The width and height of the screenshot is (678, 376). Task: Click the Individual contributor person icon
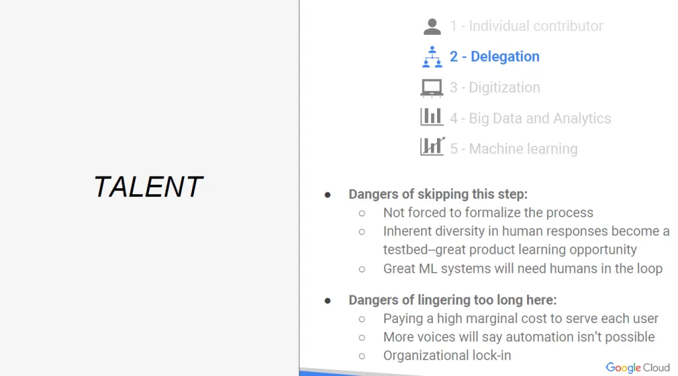click(432, 27)
